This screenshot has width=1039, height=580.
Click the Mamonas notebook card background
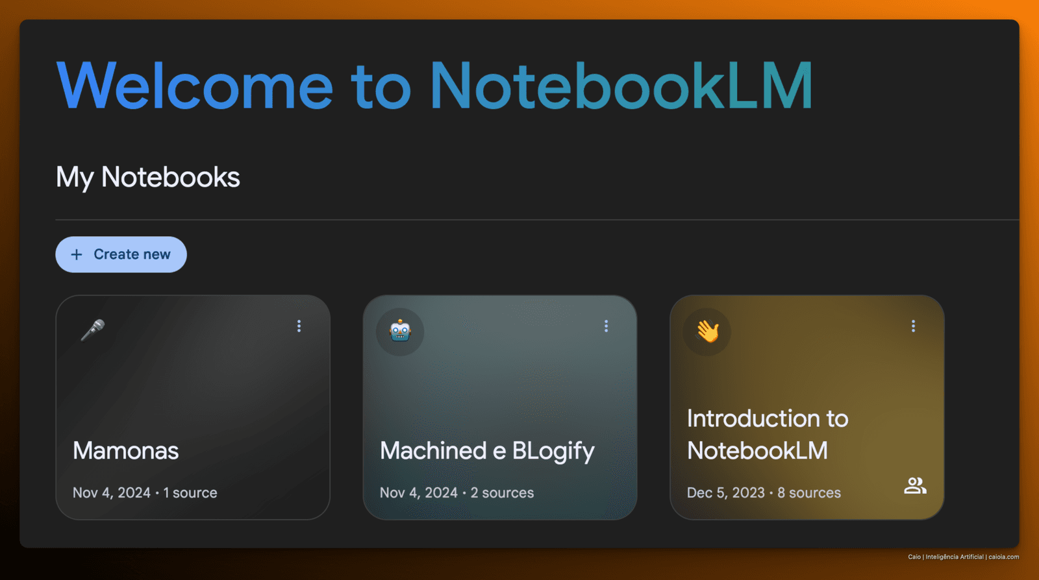coord(193,388)
